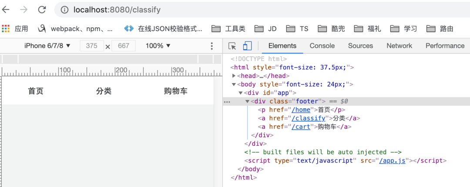Click the address bar URL localhost:8080/classify
Screen dimensions: 470x187
click(117, 10)
